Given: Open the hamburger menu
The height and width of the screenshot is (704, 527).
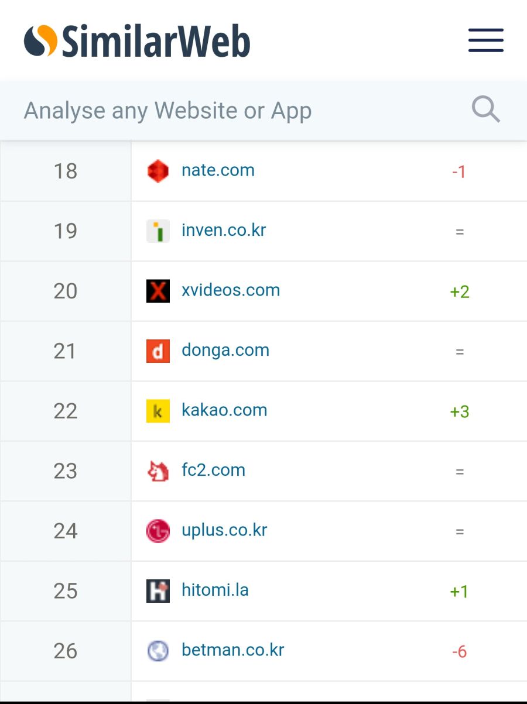Looking at the screenshot, I should (485, 40).
